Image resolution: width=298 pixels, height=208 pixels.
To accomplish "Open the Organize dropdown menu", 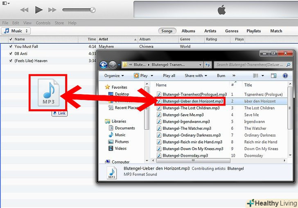I will [114, 76].
